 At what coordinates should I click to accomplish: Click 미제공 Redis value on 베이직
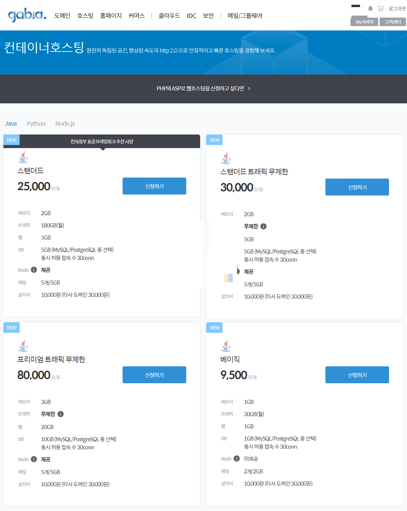(251, 459)
